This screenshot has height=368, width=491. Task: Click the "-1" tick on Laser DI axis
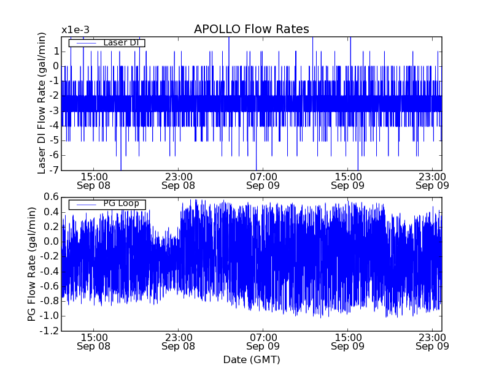pos(54,81)
